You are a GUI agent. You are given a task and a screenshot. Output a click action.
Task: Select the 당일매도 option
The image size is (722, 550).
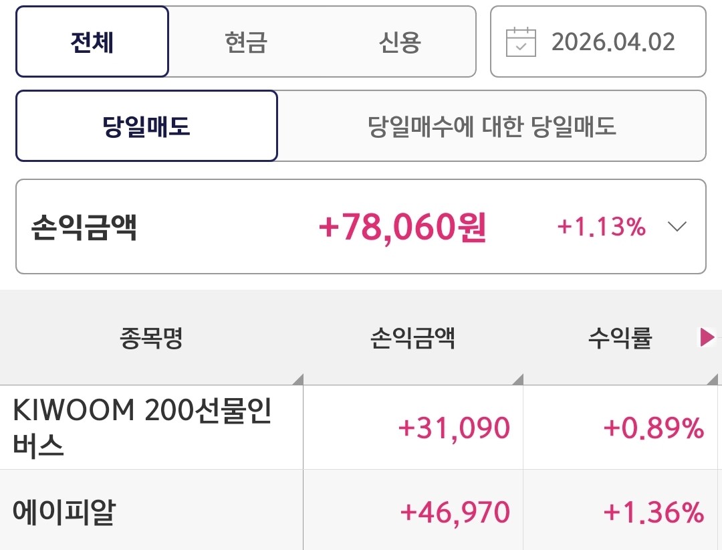[146, 126]
